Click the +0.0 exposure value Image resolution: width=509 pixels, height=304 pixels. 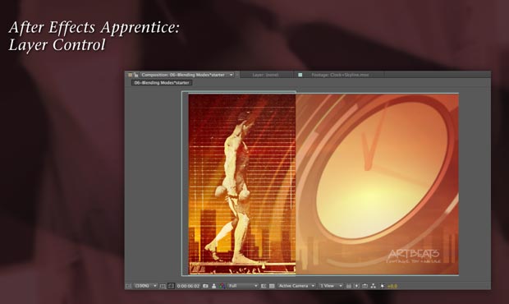[x=392, y=286]
